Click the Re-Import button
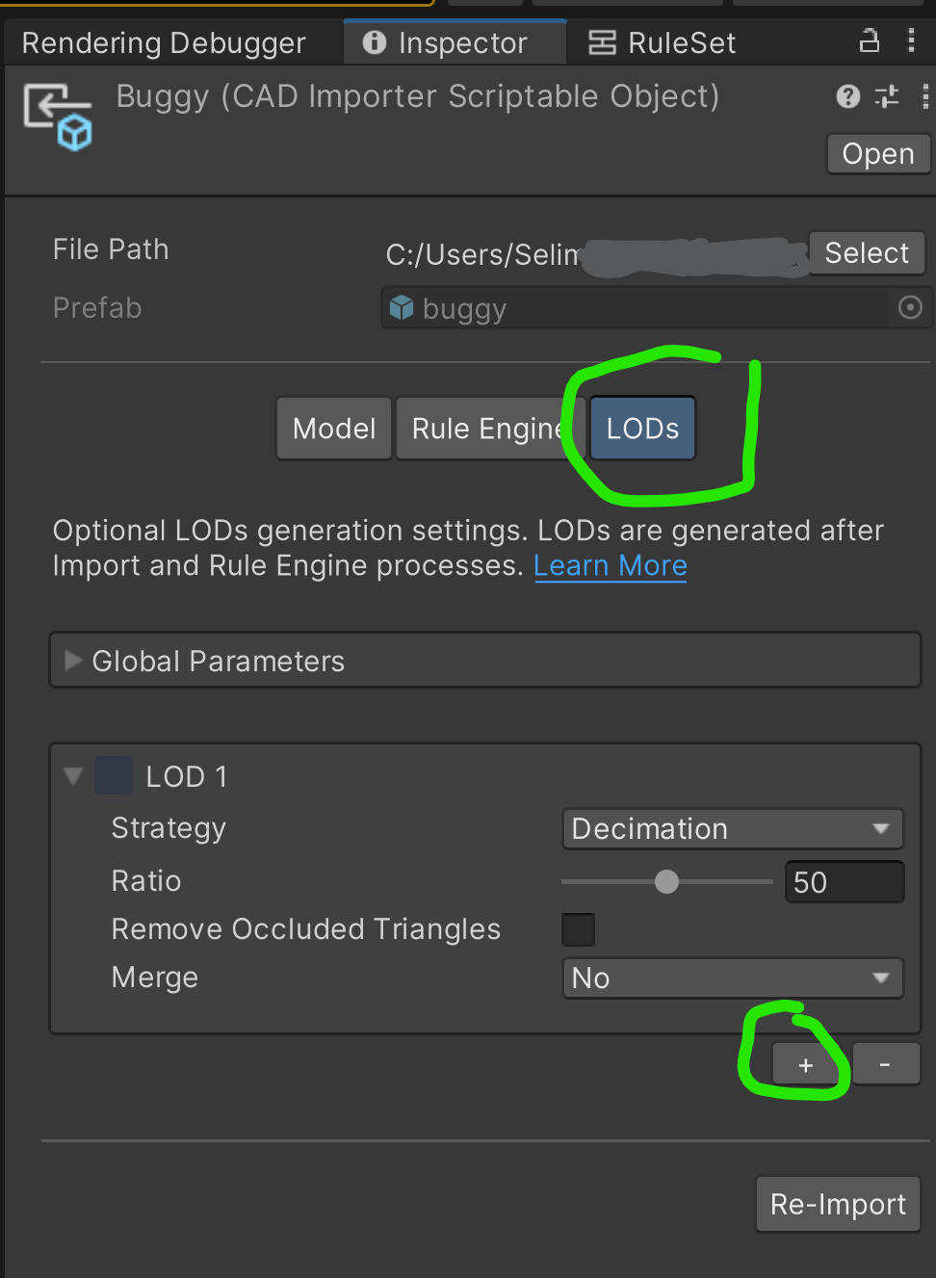Screen dimensions: 936x1278 (x=838, y=1205)
